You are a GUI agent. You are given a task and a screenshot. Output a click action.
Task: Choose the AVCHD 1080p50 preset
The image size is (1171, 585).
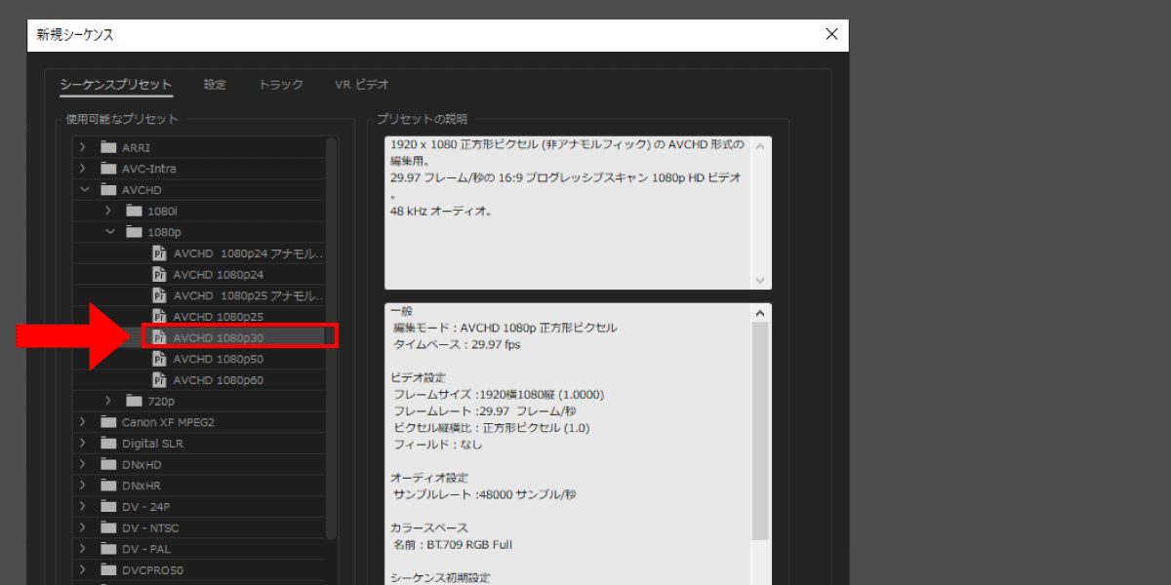219,359
